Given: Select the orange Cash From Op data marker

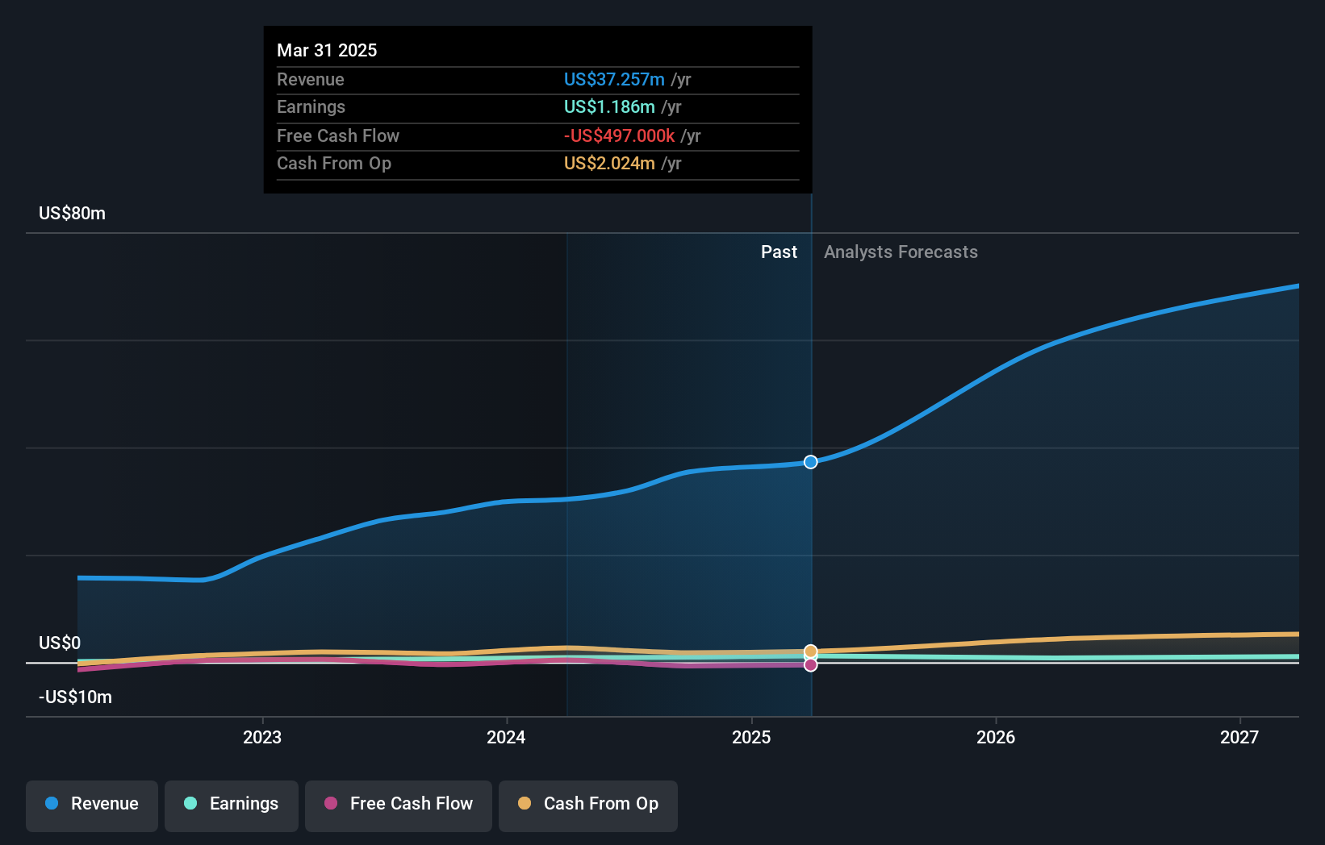Looking at the screenshot, I should point(809,651).
